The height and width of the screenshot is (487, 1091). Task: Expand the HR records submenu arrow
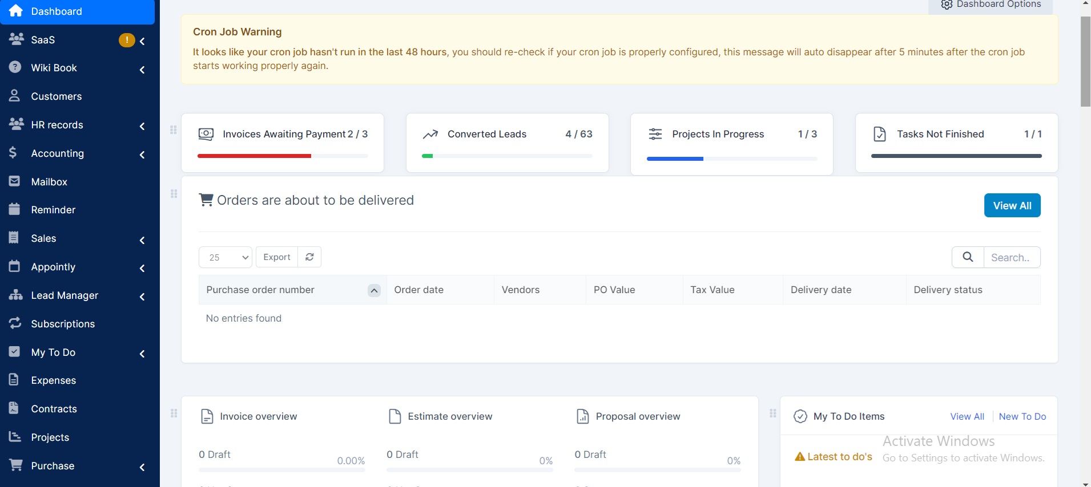(142, 126)
